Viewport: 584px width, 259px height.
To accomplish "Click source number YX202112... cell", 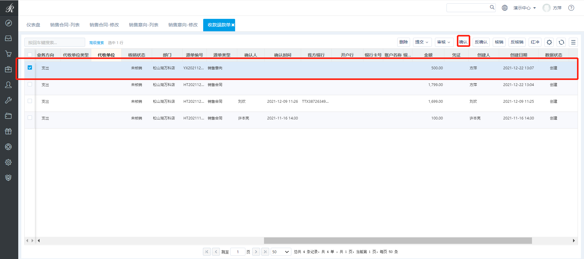I will point(193,68).
